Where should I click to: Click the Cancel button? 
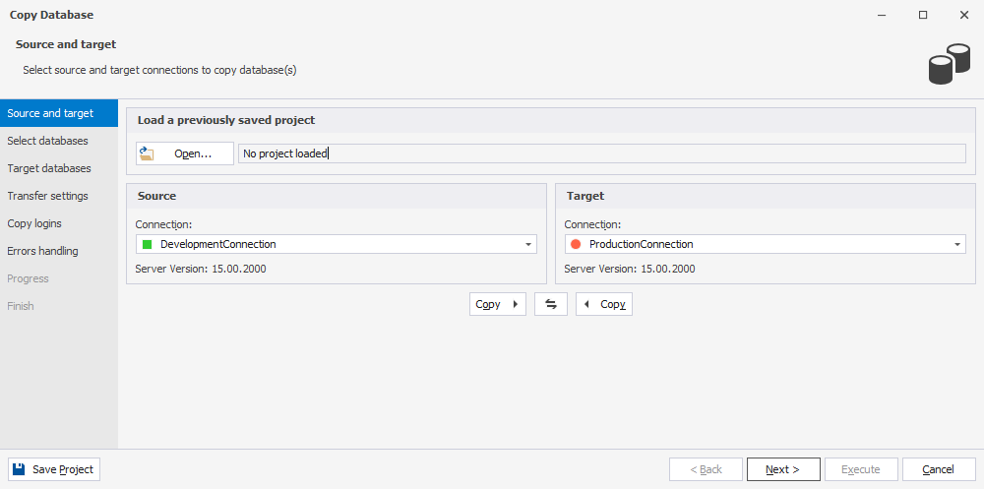tap(939, 469)
